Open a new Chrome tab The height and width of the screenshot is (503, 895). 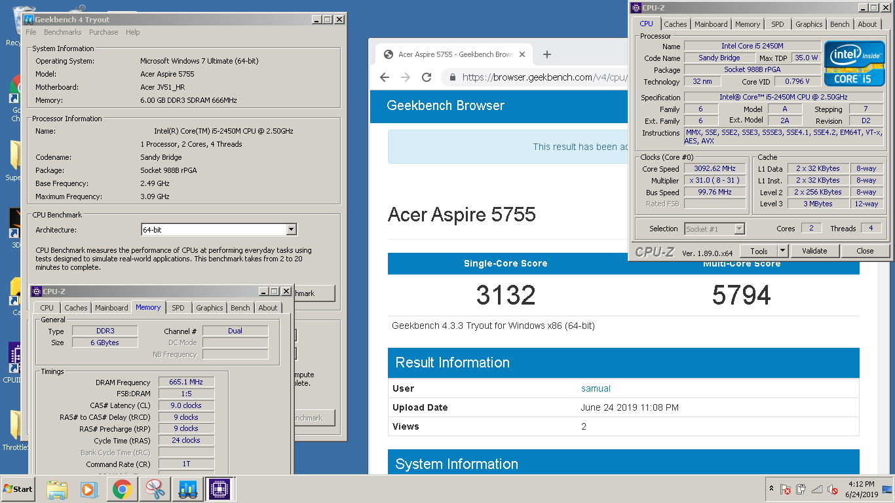pos(547,54)
